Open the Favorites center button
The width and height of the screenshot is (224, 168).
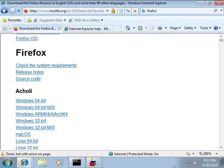12,20
